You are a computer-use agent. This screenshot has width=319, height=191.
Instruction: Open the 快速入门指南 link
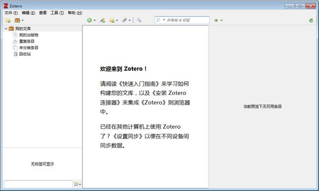(x=139, y=84)
